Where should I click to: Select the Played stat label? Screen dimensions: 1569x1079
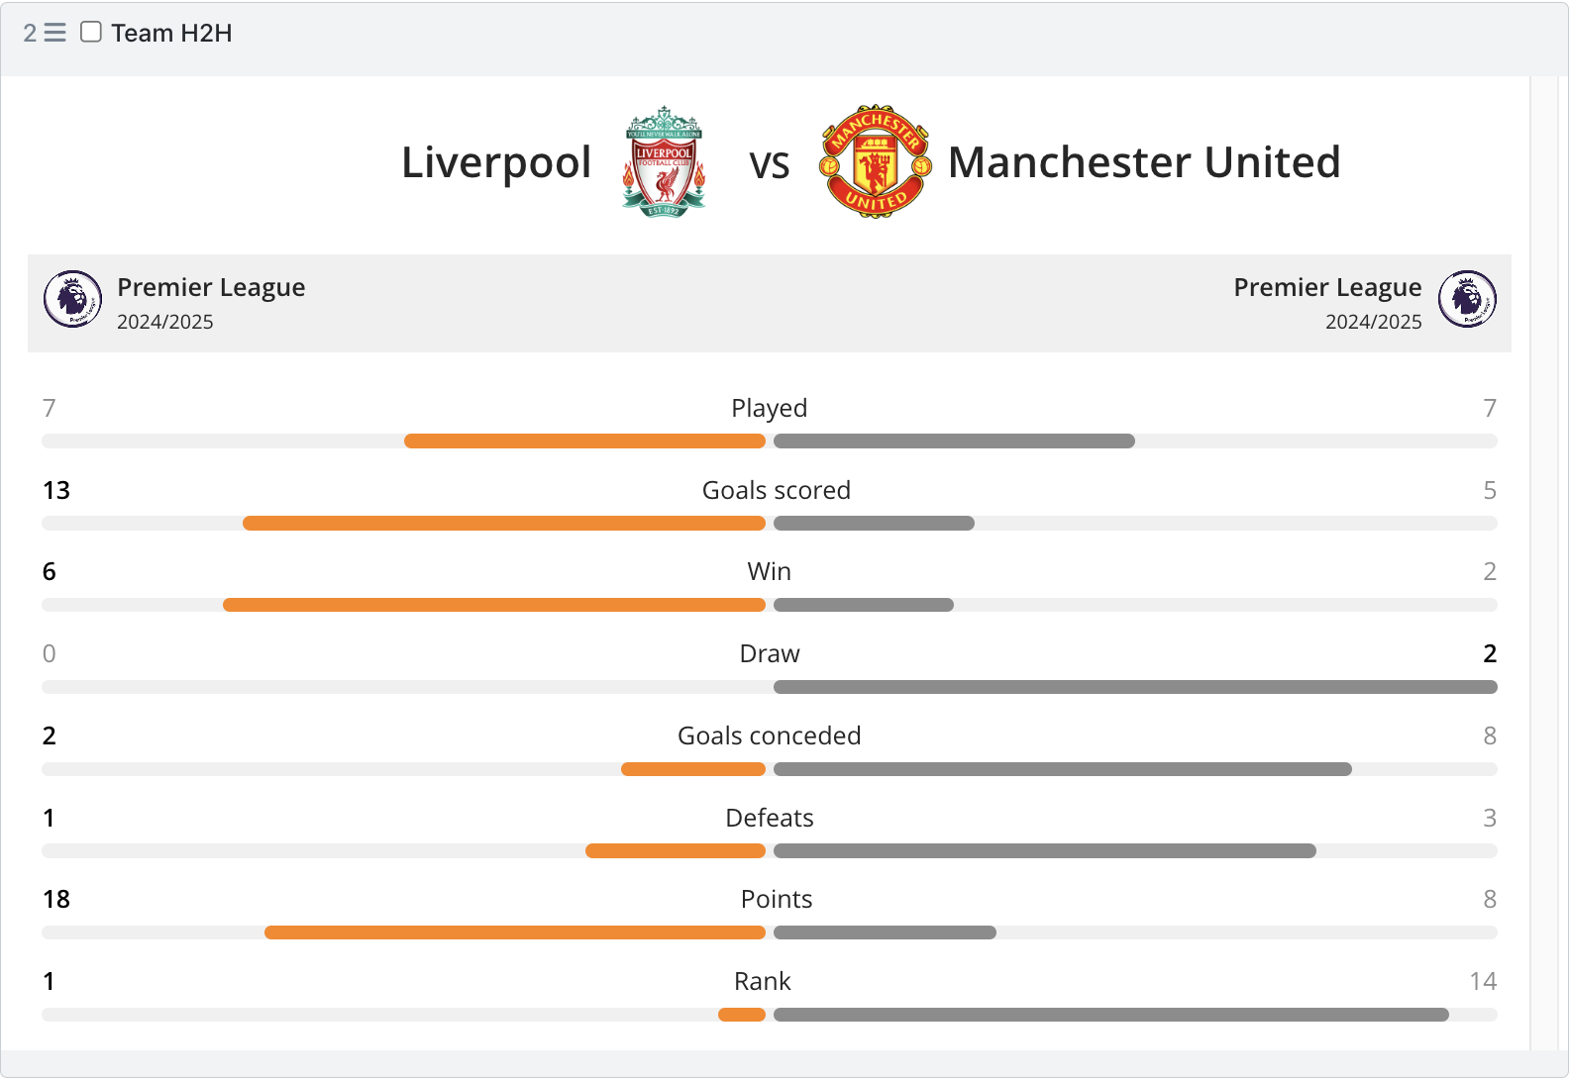pos(770,408)
